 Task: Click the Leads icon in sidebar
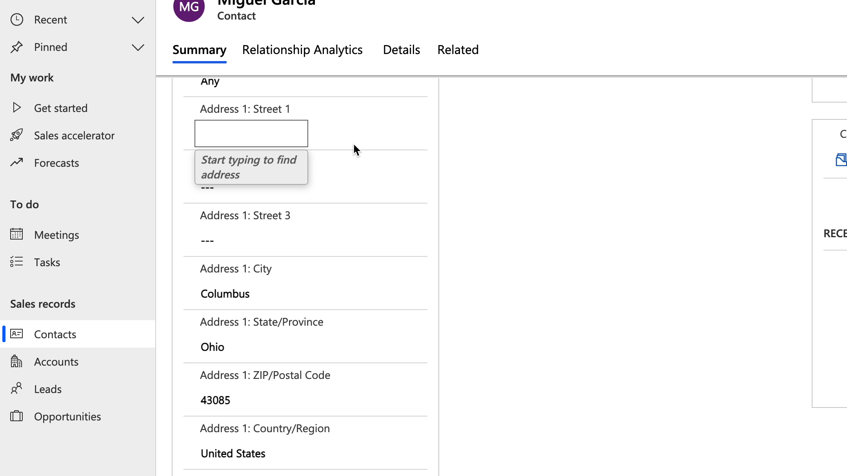point(16,388)
